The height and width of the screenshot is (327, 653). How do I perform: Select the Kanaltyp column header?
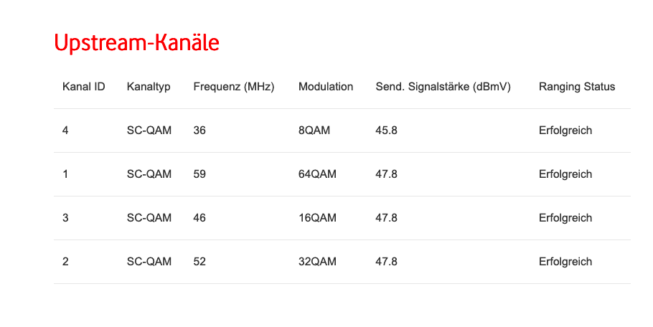tap(149, 87)
